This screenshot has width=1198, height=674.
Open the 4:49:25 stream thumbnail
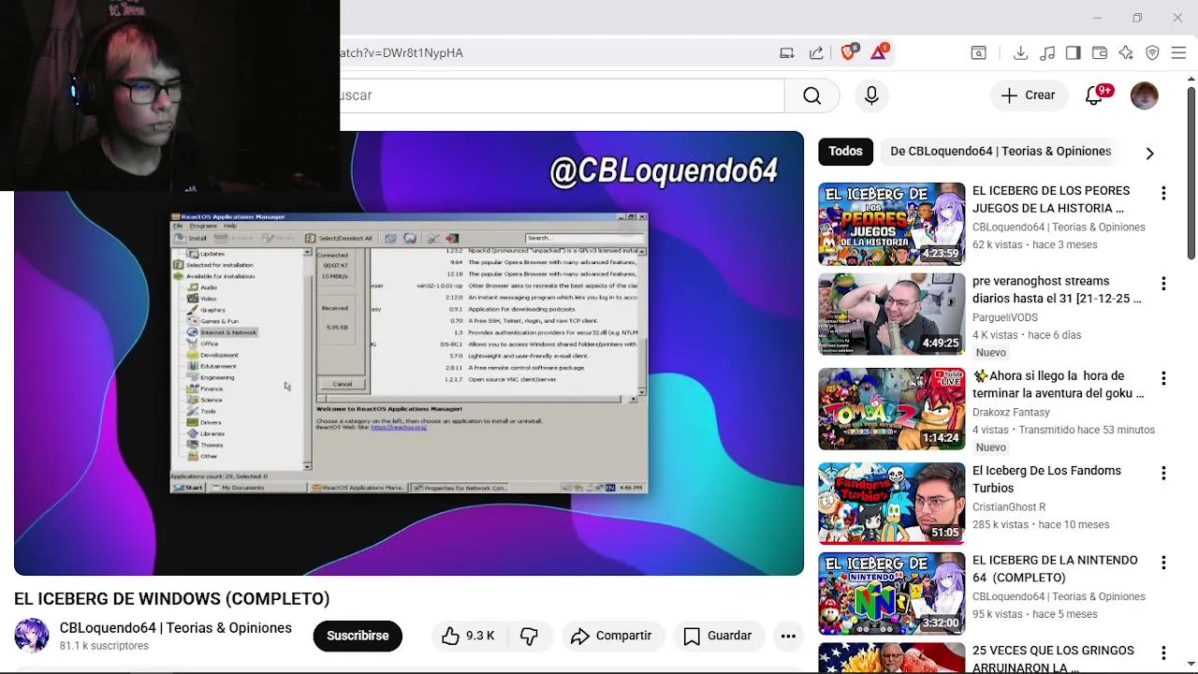coord(891,314)
